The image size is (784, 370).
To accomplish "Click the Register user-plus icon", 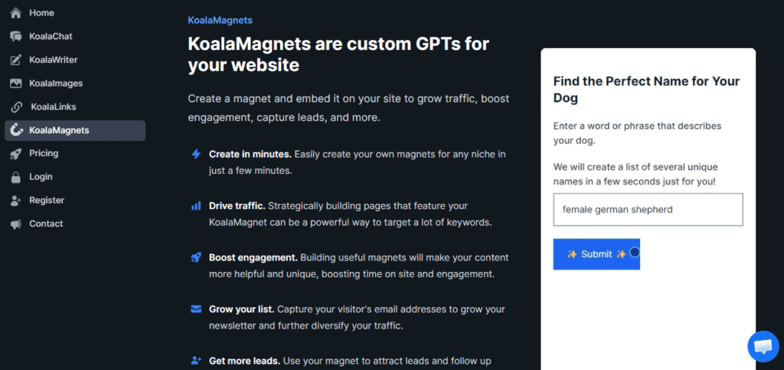I will point(15,201).
